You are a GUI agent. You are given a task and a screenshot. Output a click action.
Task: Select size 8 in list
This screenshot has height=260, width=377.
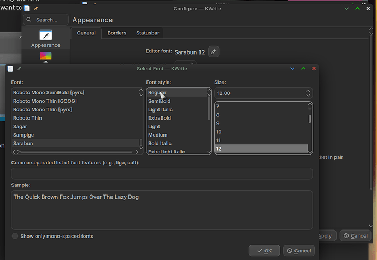(261, 115)
